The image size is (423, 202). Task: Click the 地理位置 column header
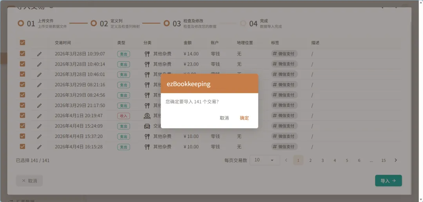click(245, 43)
